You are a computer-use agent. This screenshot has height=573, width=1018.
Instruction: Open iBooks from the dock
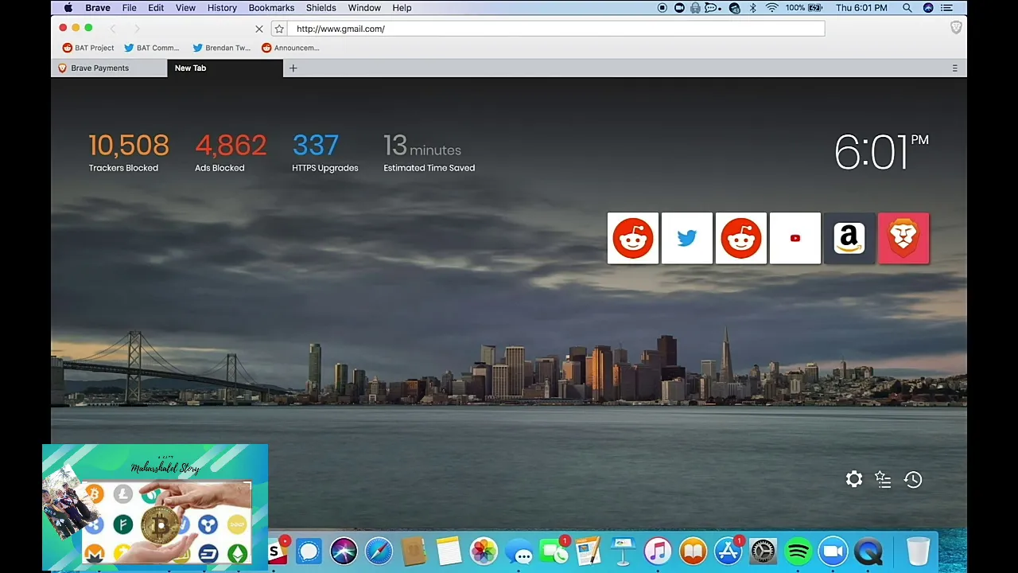coord(694,551)
